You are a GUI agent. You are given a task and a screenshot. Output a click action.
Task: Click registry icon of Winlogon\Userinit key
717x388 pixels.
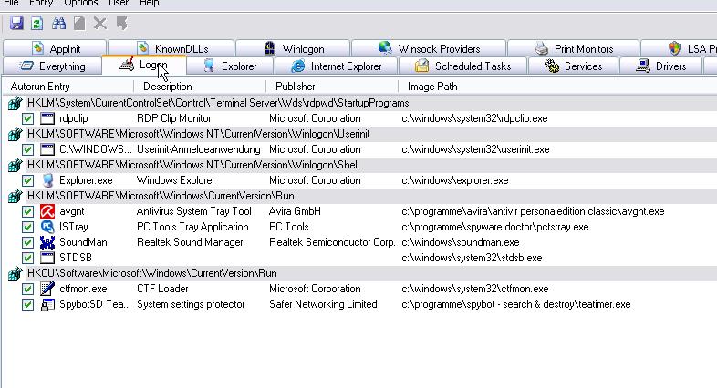(16, 134)
